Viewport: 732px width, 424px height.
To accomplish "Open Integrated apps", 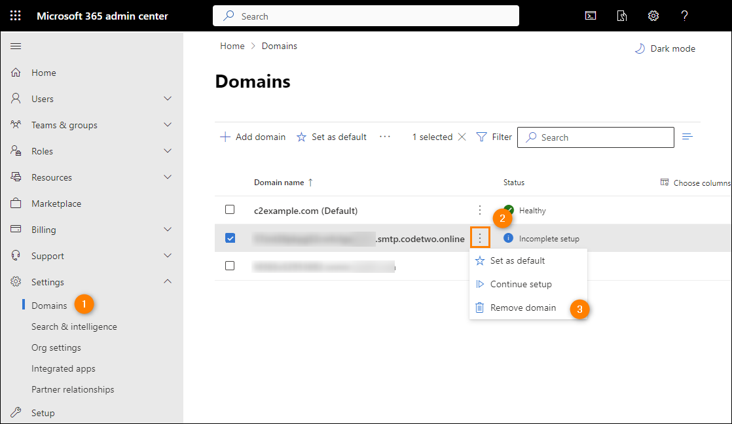I will (x=63, y=368).
